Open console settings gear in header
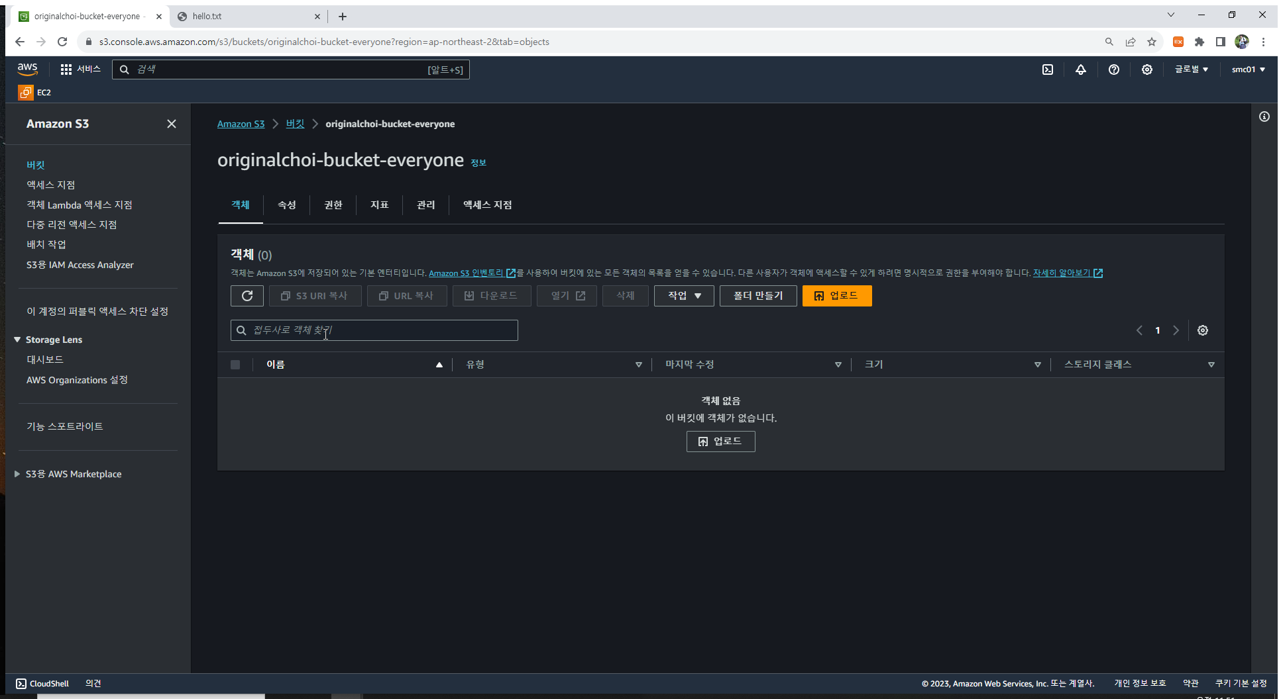The height and width of the screenshot is (699, 1283). tap(1147, 70)
